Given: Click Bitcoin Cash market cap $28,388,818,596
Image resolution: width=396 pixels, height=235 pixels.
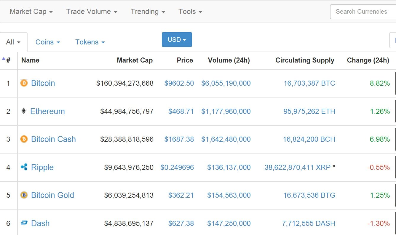Looking at the screenshot, I should click(127, 139).
